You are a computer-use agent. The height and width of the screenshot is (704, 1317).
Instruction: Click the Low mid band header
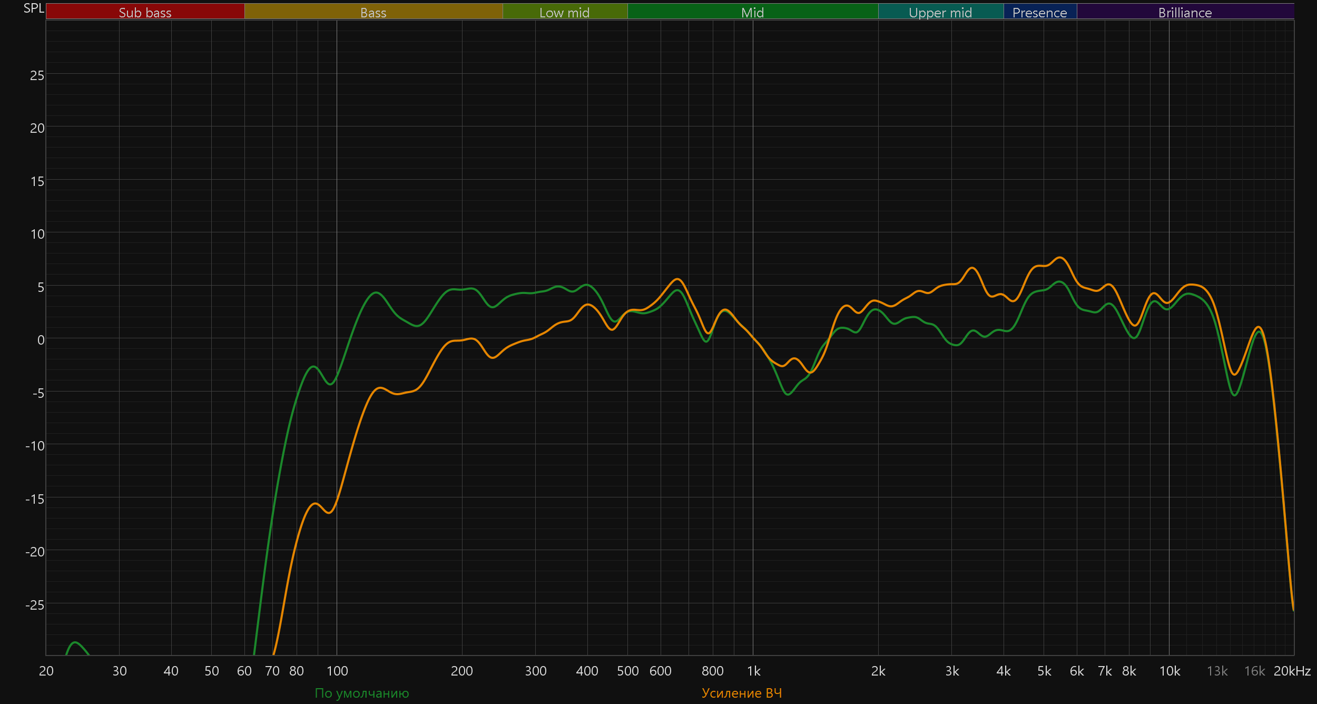click(564, 12)
